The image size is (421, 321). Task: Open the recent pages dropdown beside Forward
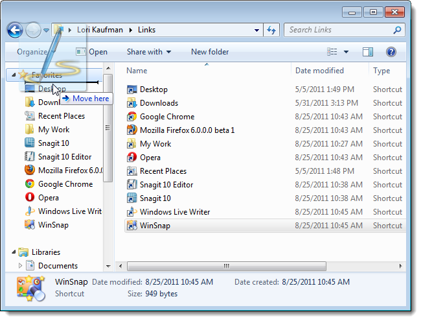tap(46, 30)
